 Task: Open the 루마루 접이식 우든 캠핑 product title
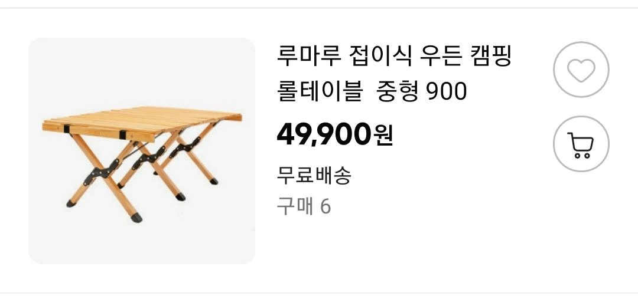point(393,57)
